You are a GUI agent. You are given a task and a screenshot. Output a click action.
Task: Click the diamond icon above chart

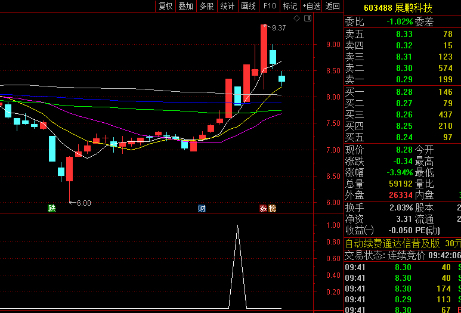click(296, 18)
